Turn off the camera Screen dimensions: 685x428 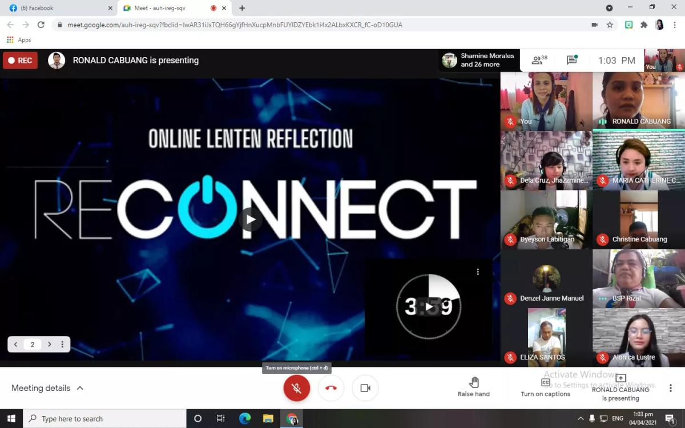[x=364, y=387]
